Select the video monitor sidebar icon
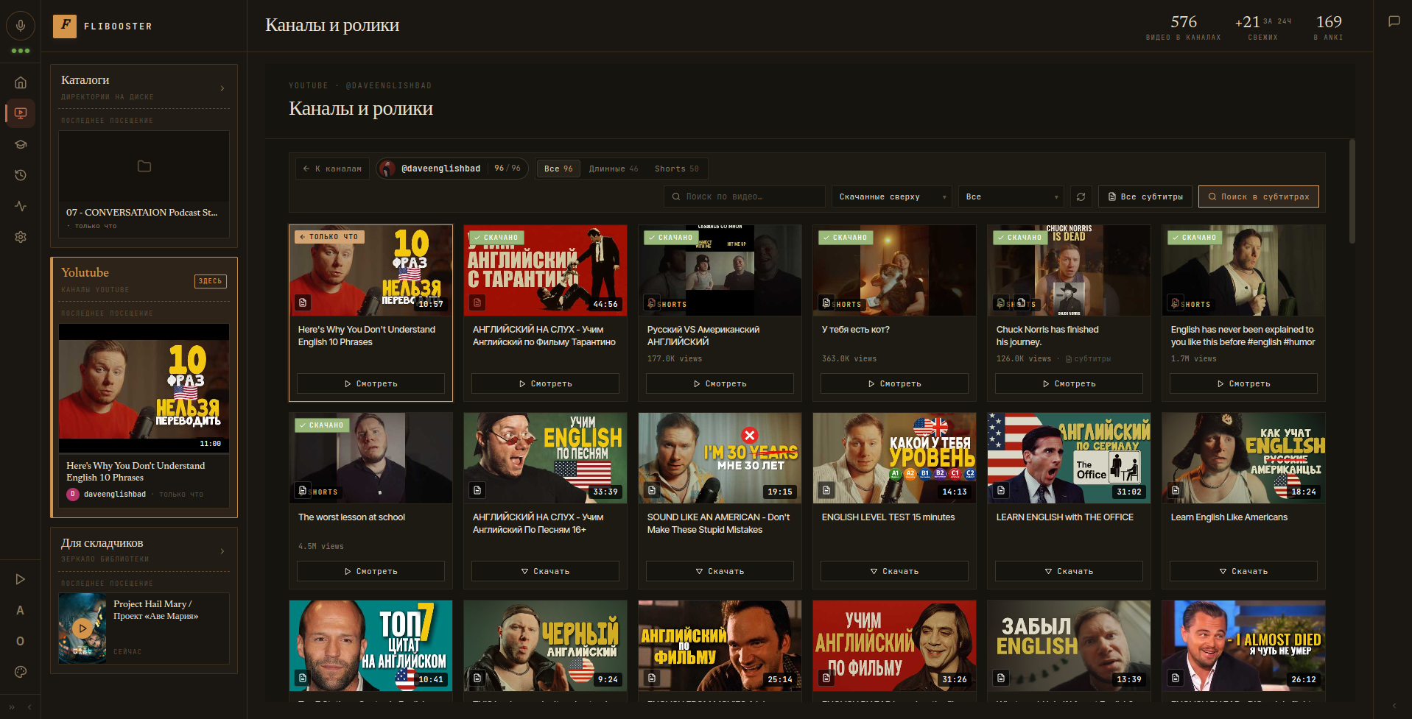This screenshot has height=719, width=1412. (x=21, y=113)
